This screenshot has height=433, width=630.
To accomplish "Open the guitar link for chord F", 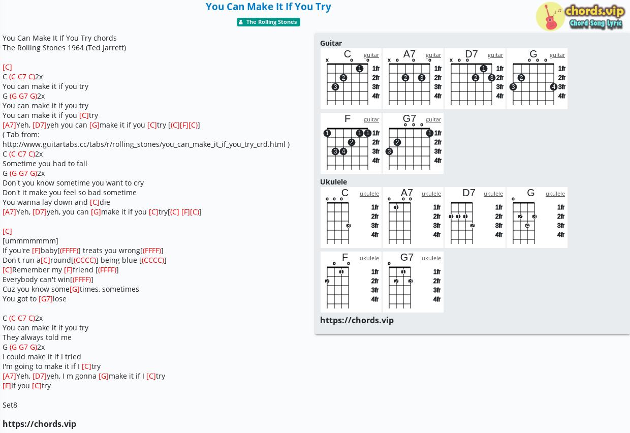I will [x=371, y=119].
